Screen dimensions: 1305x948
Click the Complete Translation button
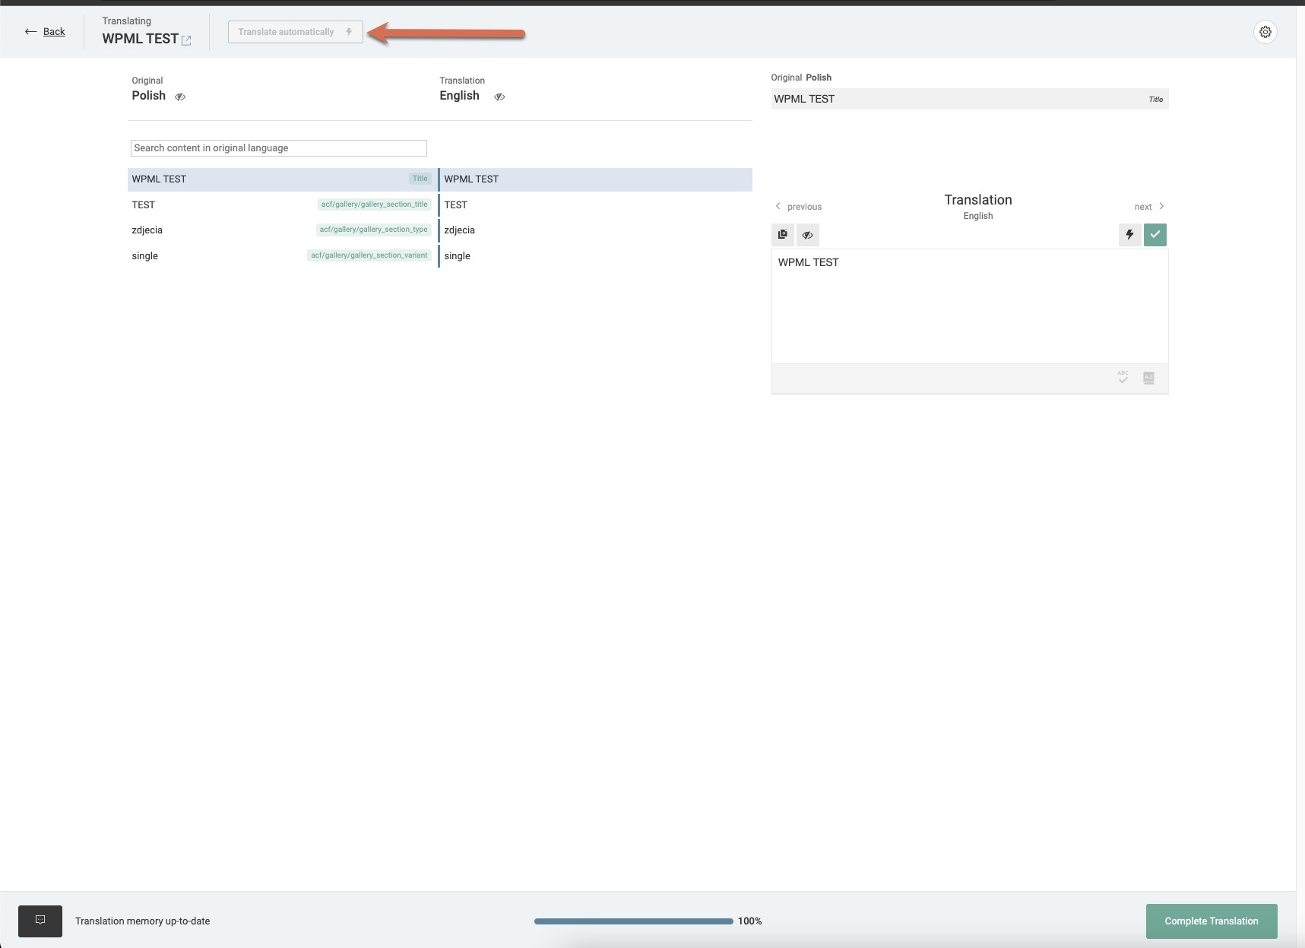pyautogui.click(x=1211, y=921)
